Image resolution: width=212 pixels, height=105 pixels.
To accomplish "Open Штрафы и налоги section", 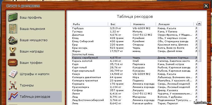I will [34, 74].
